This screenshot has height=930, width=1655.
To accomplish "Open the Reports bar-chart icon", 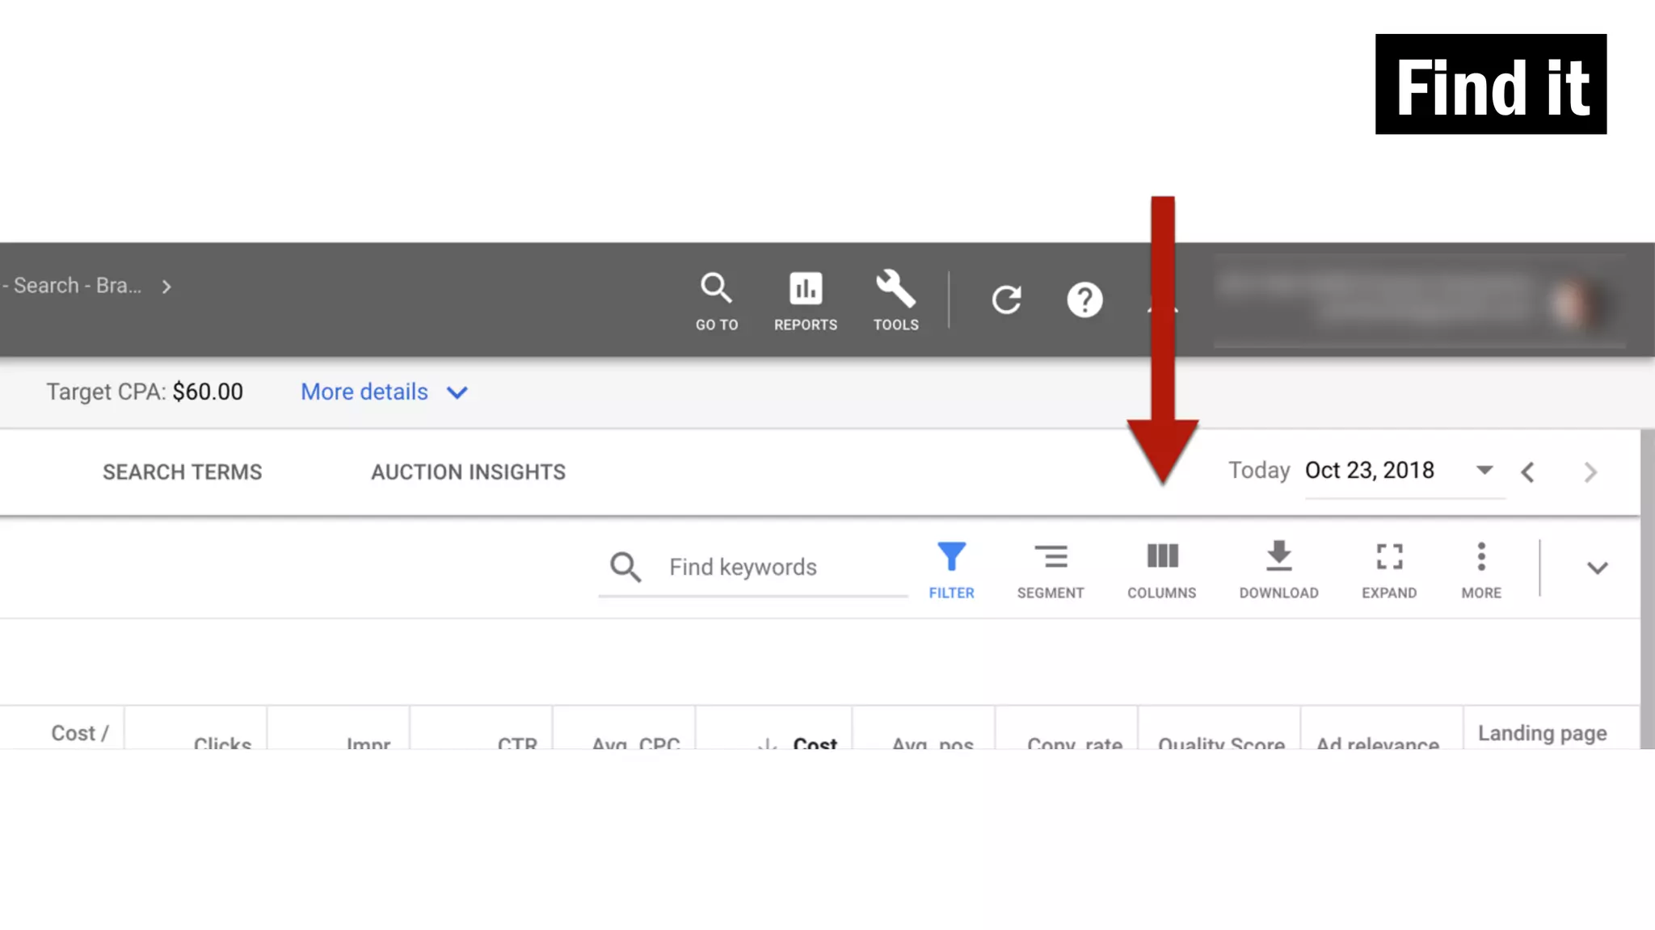I will tap(805, 289).
